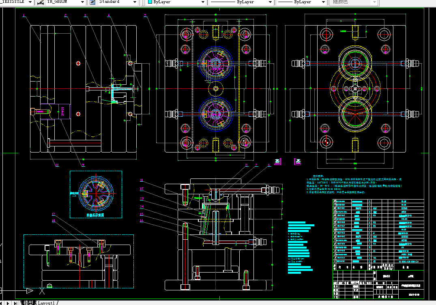Viewport: 436px width, 305px height.
Task: Select part callout number 1
Action: [x=24, y=15]
